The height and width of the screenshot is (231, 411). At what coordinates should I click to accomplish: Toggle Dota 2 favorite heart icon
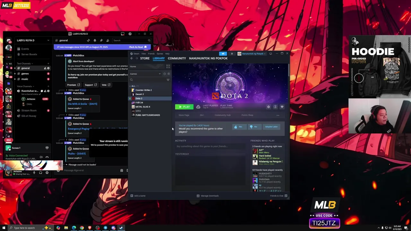(x=282, y=107)
